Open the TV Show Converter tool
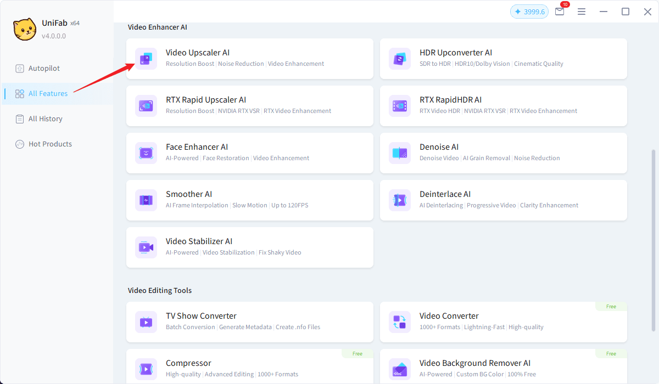659x384 pixels. pyautogui.click(x=249, y=321)
